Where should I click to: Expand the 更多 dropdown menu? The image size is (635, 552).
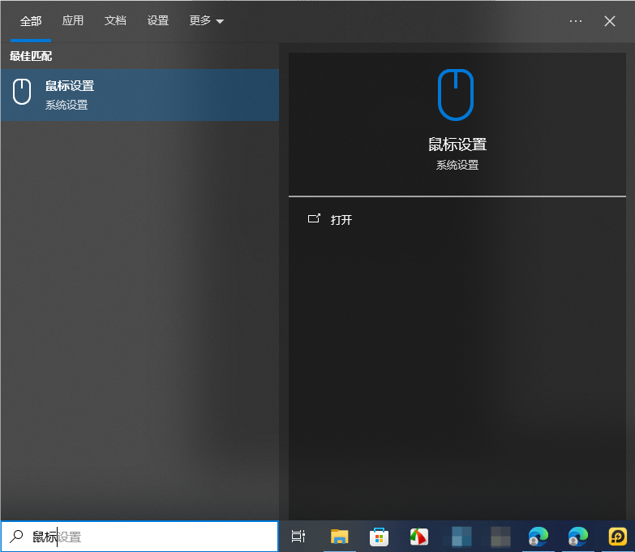tap(206, 21)
